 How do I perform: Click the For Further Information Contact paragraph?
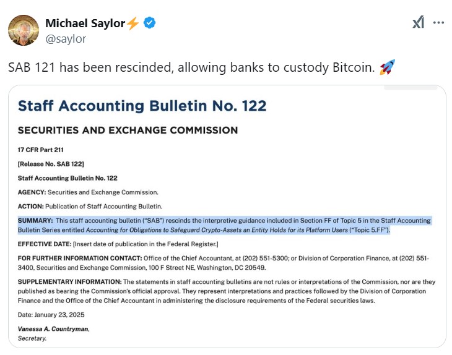click(x=223, y=263)
